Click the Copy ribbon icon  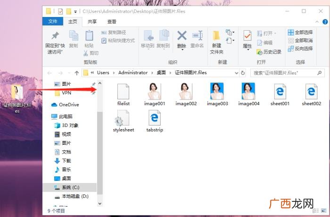coord(74,39)
